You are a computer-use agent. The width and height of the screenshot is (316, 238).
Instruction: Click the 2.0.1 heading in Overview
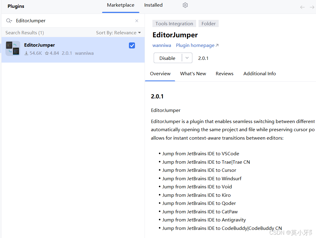157,97
